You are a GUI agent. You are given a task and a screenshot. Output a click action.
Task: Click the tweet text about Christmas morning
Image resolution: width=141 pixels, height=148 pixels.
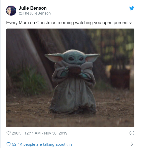pos(69,23)
